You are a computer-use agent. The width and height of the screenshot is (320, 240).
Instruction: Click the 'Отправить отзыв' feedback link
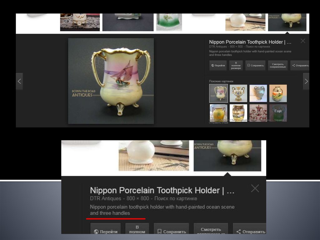coord(218,123)
